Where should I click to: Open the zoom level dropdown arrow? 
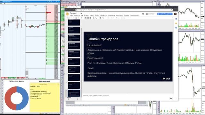[83, 18]
